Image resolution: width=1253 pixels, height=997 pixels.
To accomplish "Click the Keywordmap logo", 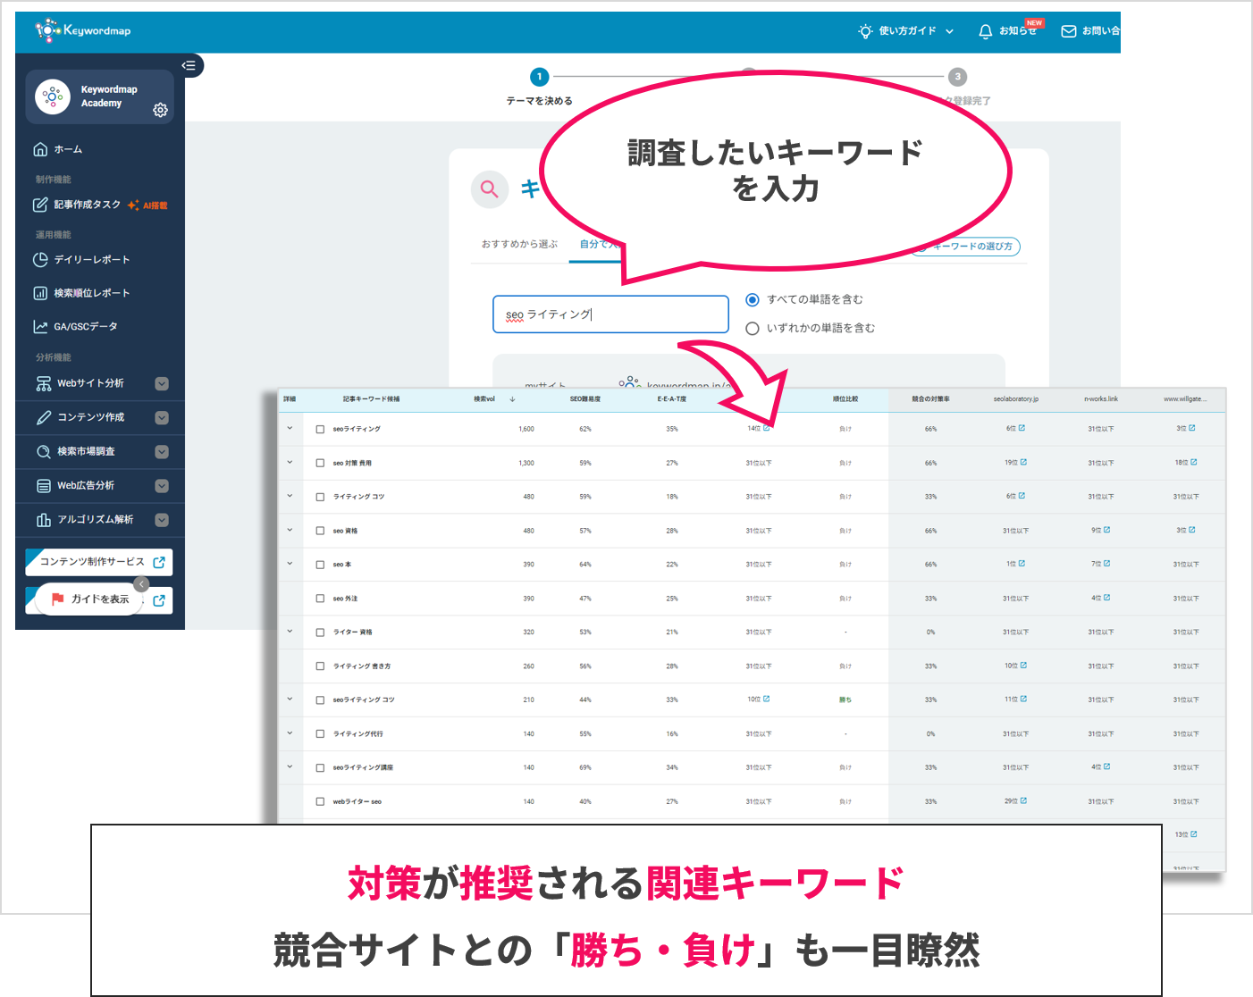I will 82,30.
